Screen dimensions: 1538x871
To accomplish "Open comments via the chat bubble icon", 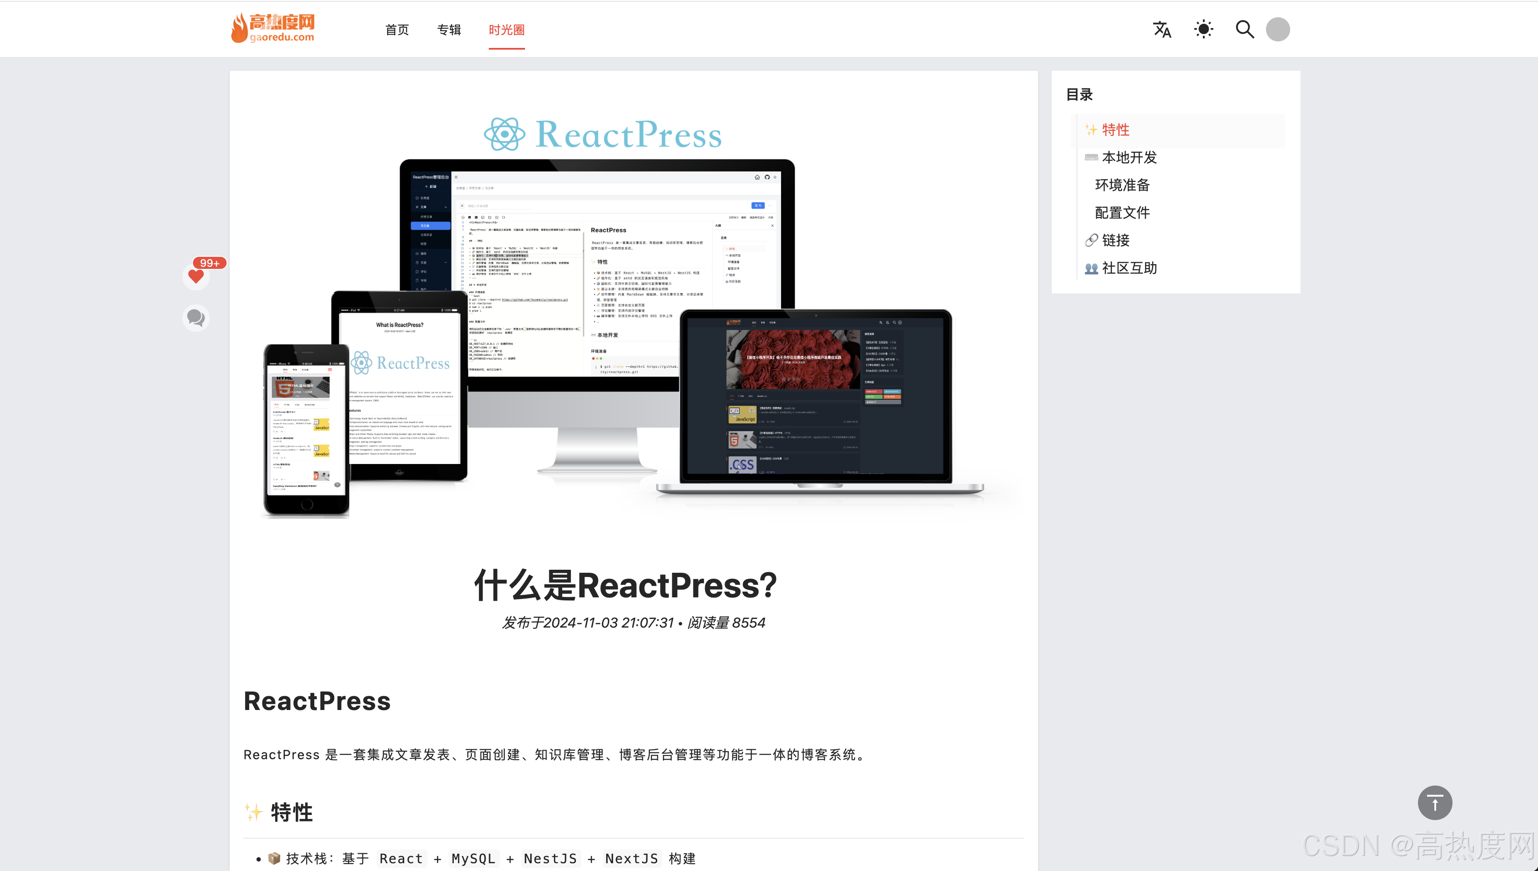I will point(196,318).
